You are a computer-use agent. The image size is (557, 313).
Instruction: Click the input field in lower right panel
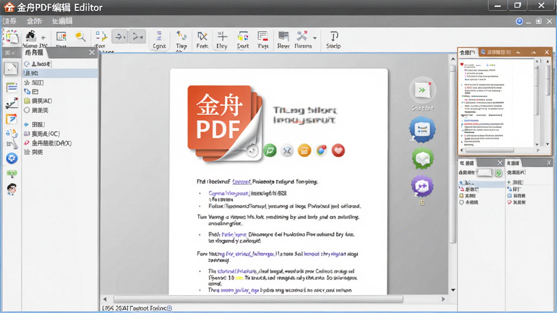[485, 172]
